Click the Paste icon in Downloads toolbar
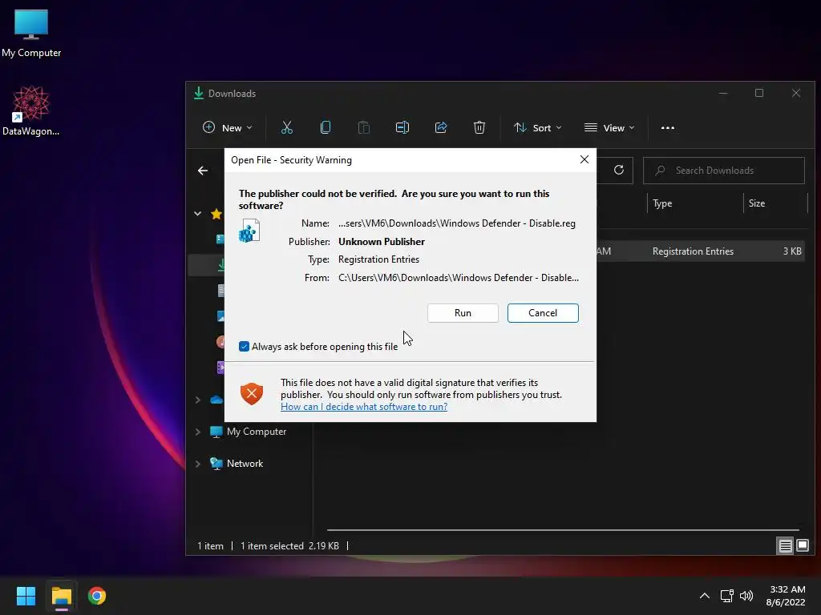The height and width of the screenshot is (615, 821). point(364,127)
